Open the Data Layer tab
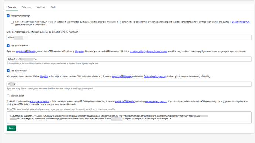The width and height of the screenshot is (255, 143). point(27,7)
